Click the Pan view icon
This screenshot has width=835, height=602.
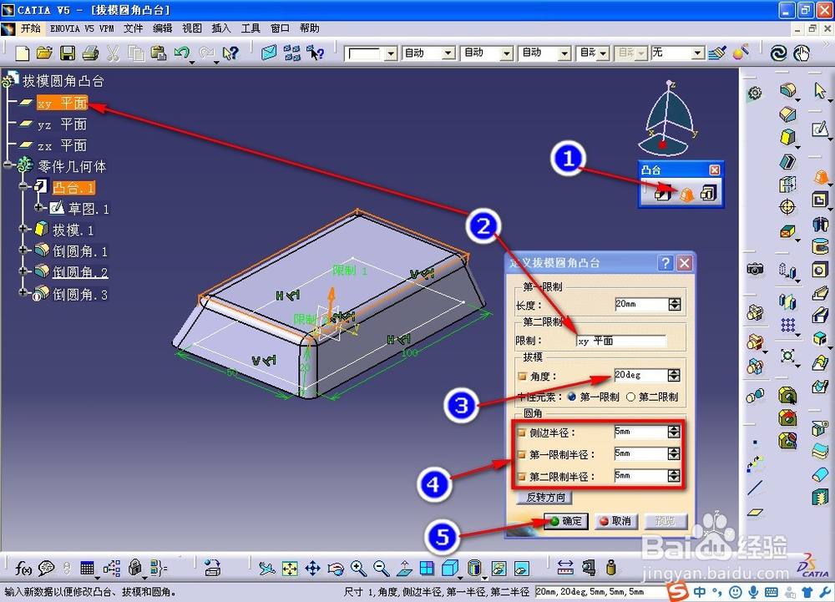pos(312,569)
